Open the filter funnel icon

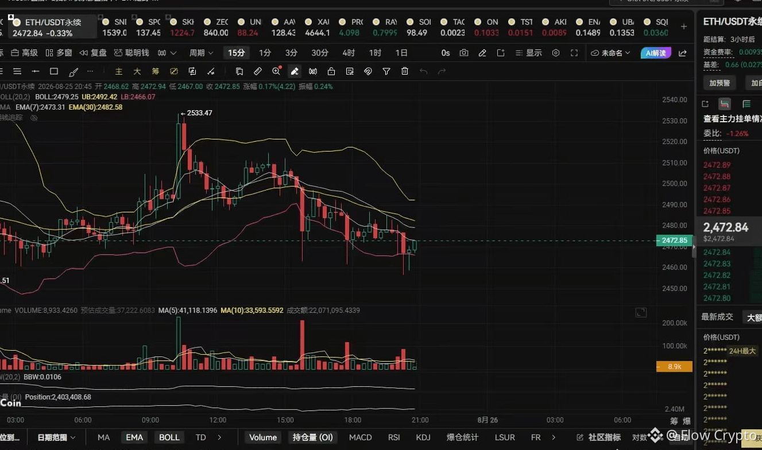386,72
